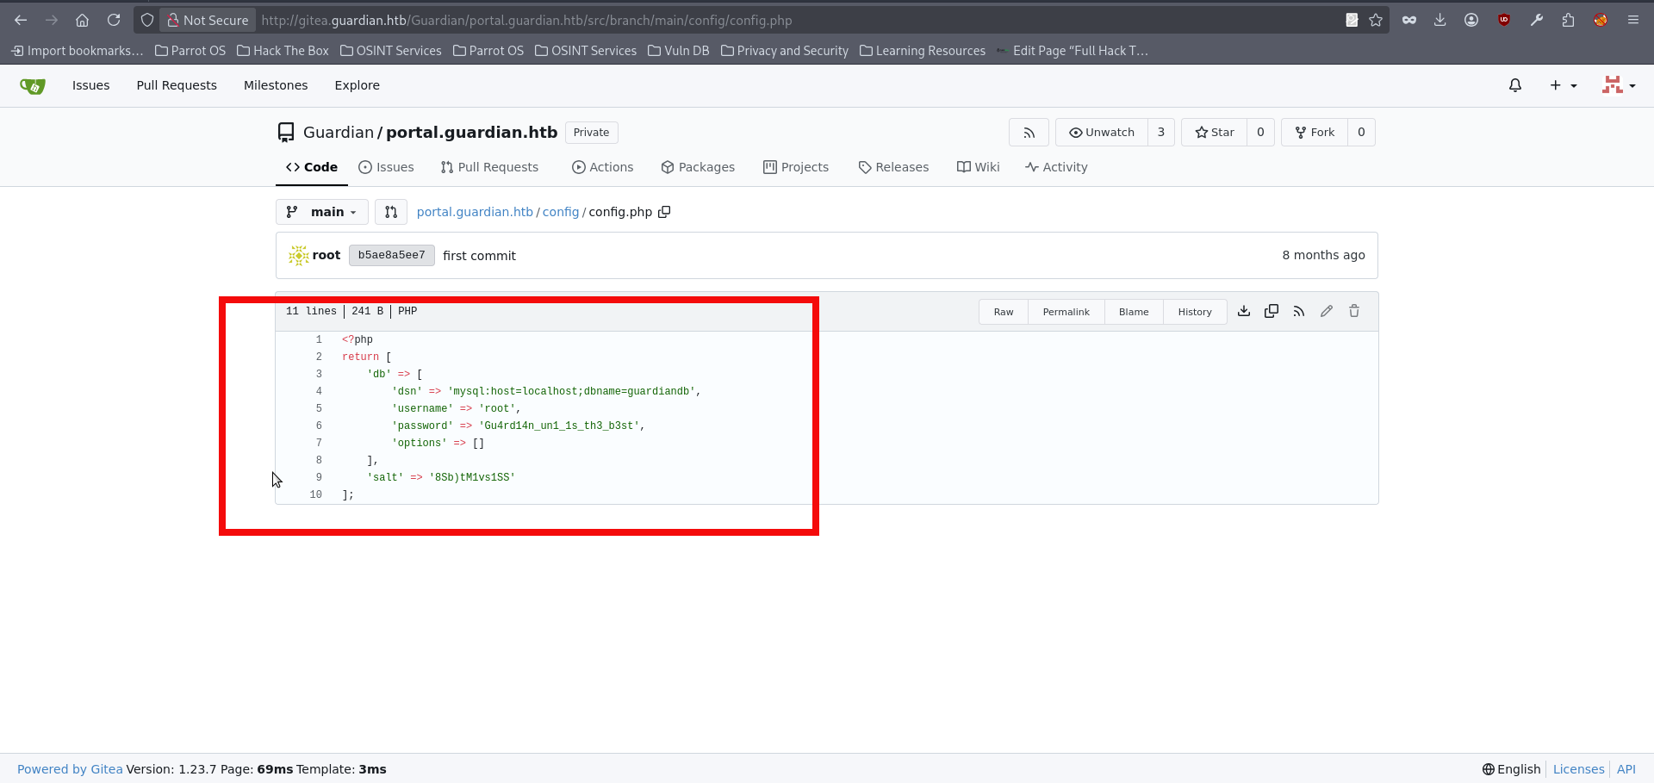Open the notifications bell icon

pyautogui.click(x=1515, y=85)
